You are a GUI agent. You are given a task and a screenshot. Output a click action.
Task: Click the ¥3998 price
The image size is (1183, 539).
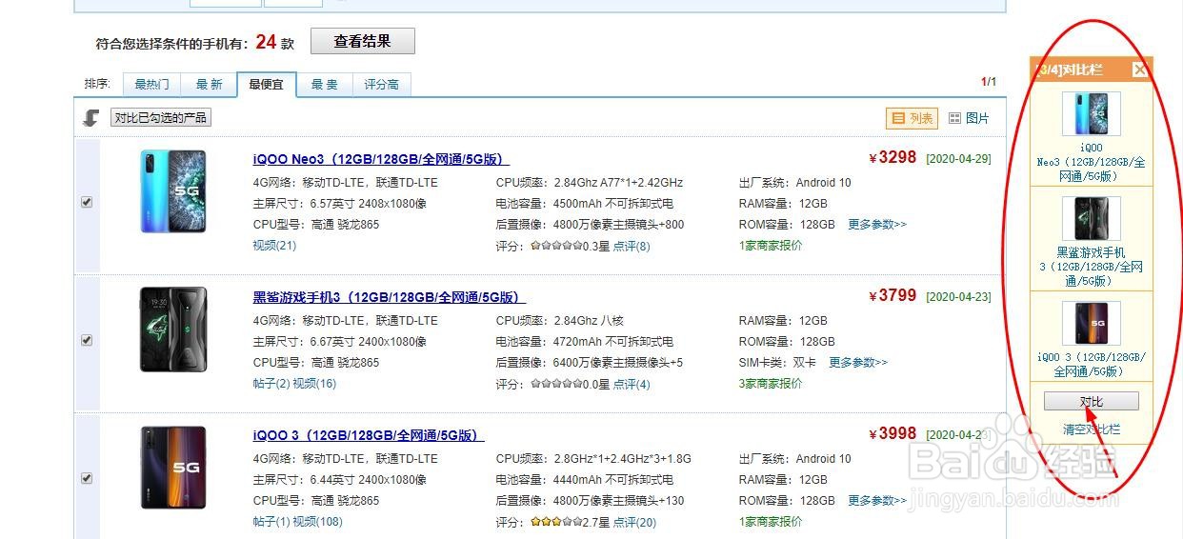(892, 434)
